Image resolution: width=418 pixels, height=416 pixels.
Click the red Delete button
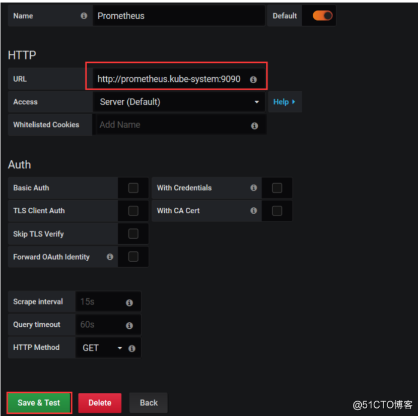pos(100,403)
